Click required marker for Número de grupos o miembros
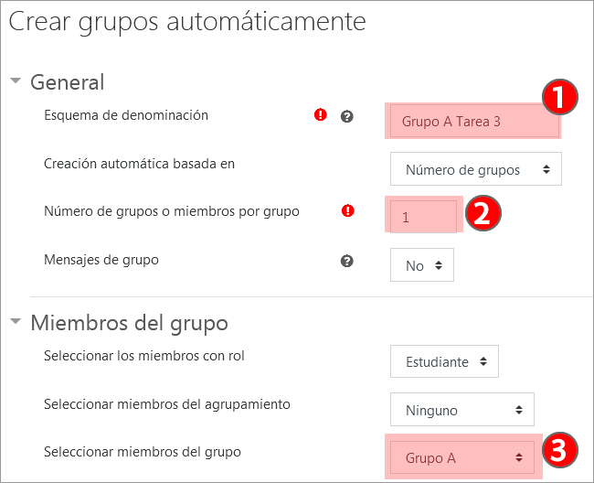The height and width of the screenshot is (483, 594). [347, 211]
